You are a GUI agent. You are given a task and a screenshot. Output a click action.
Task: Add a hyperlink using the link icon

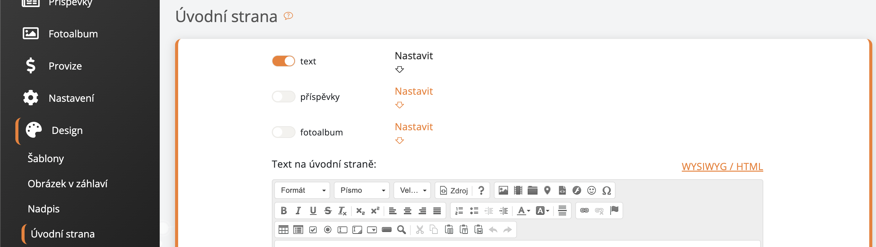(584, 211)
